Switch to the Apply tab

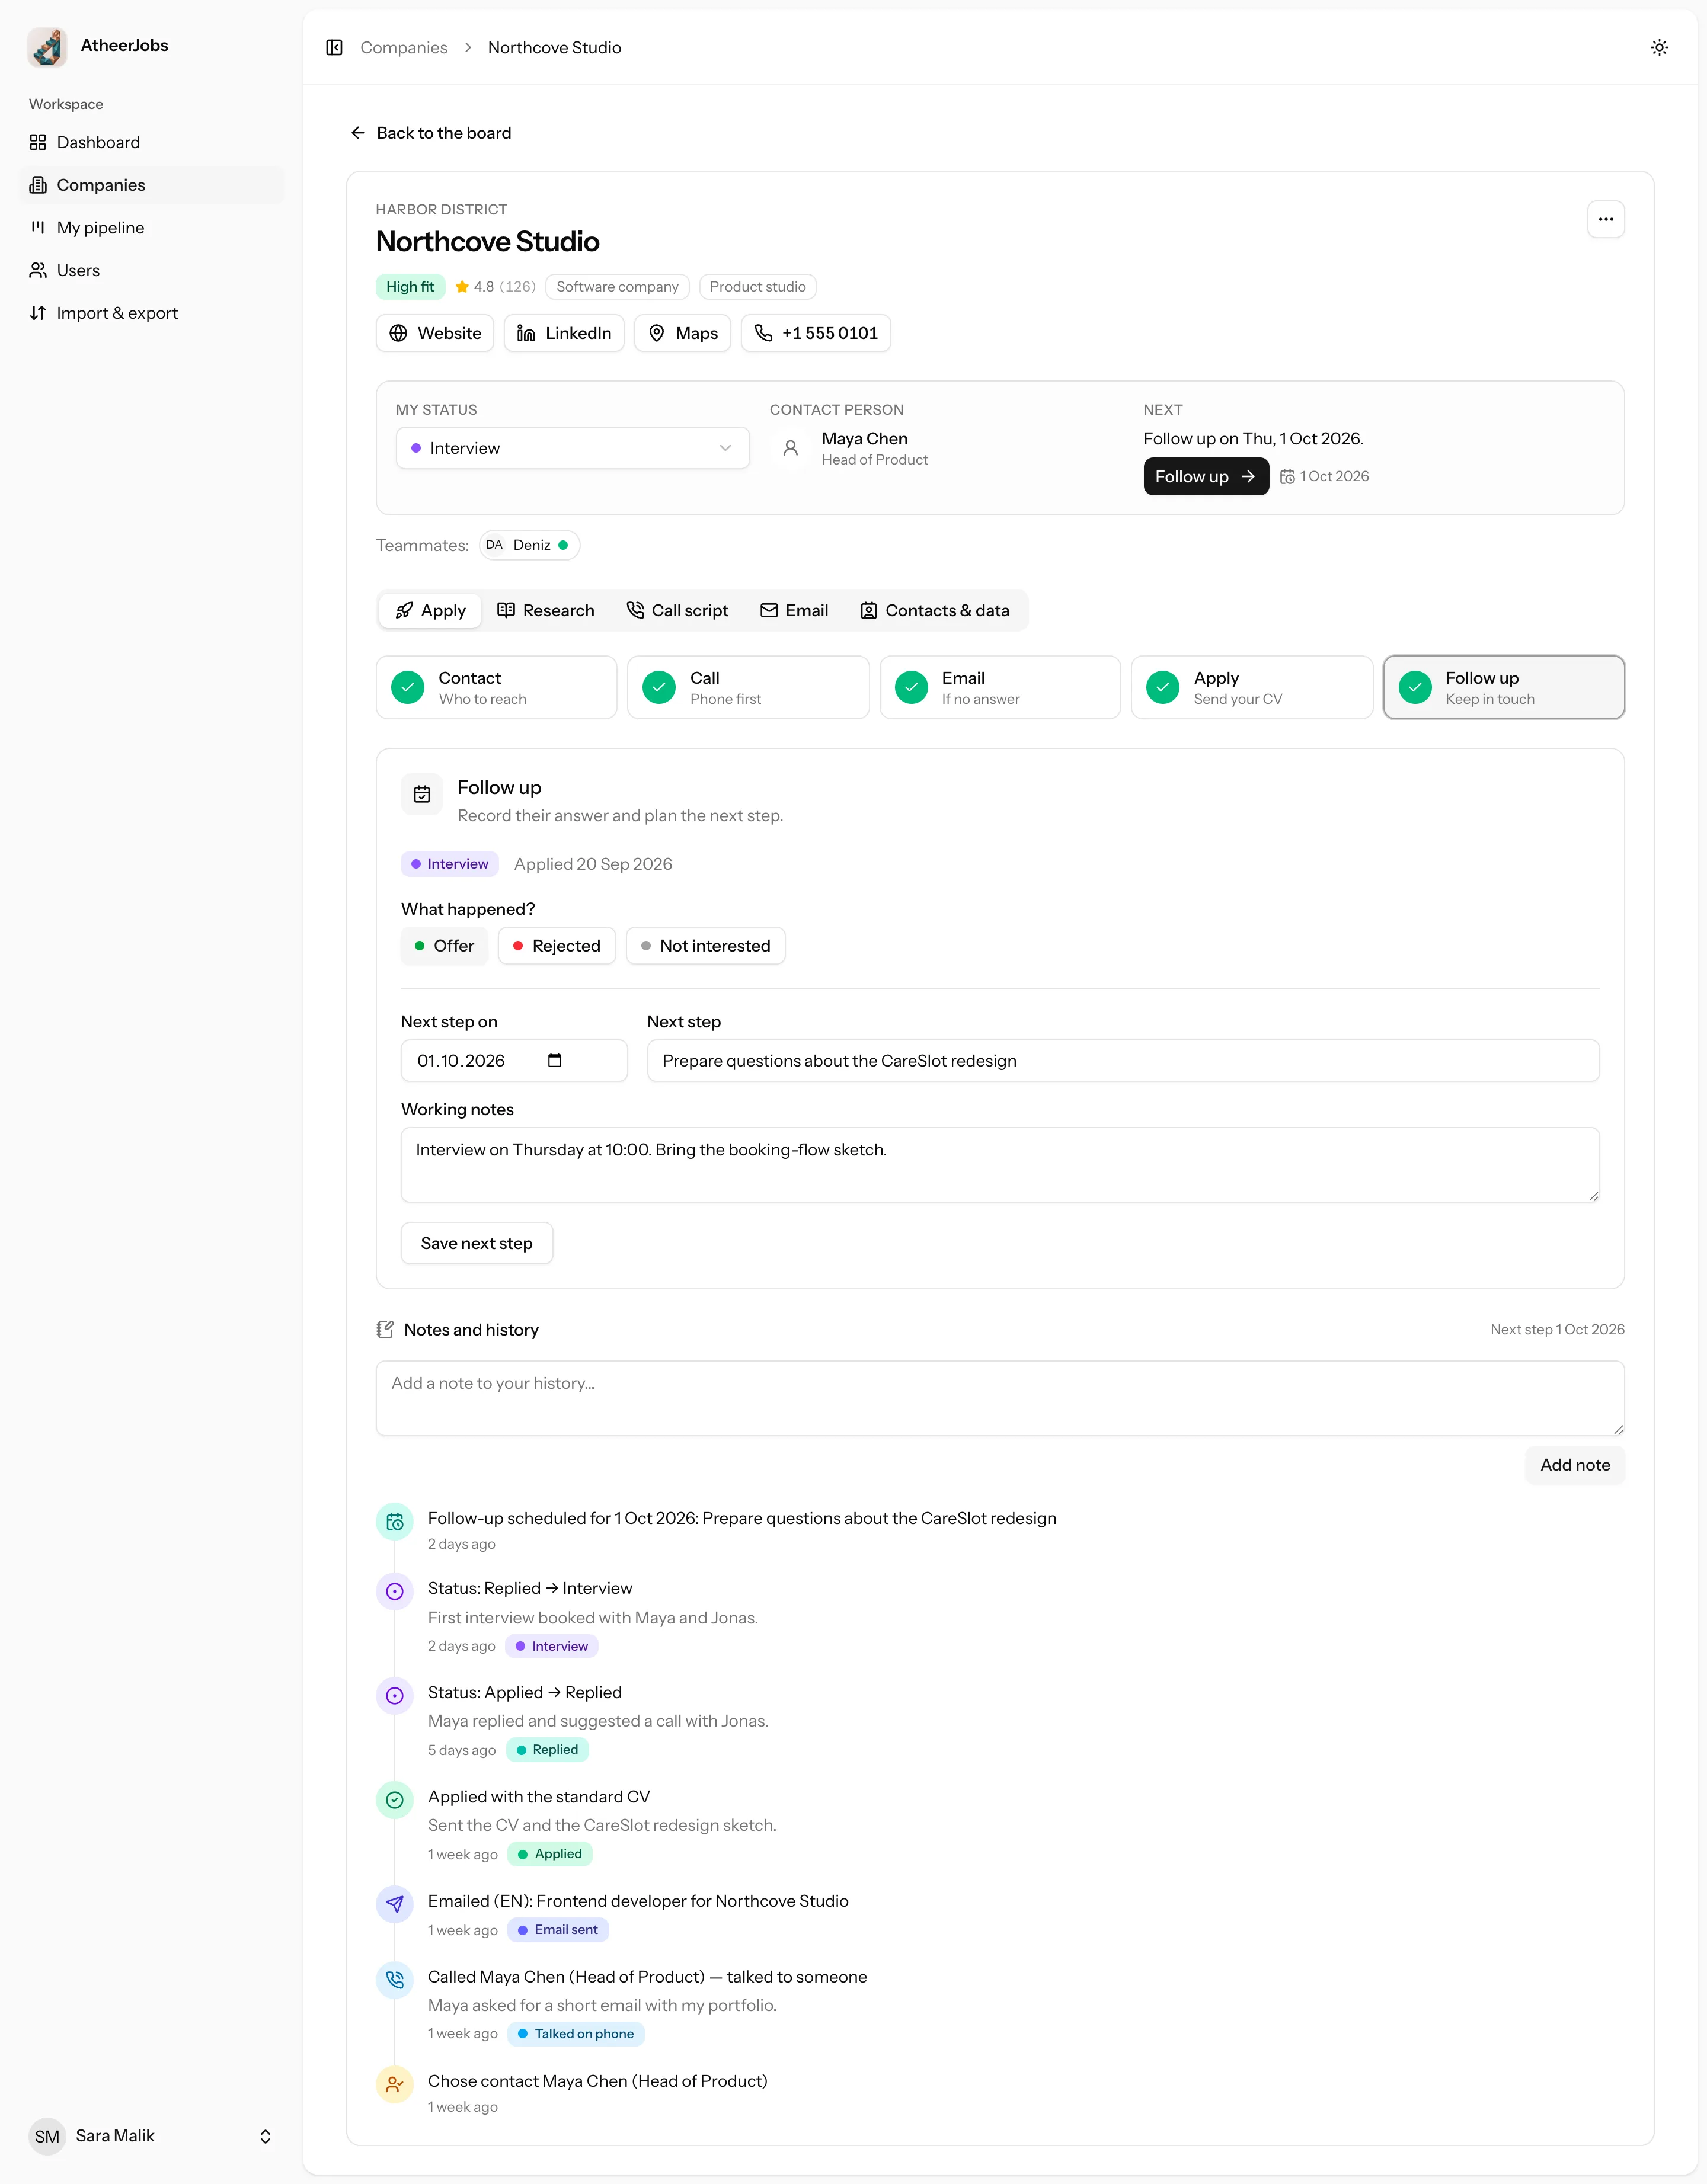(430, 611)
